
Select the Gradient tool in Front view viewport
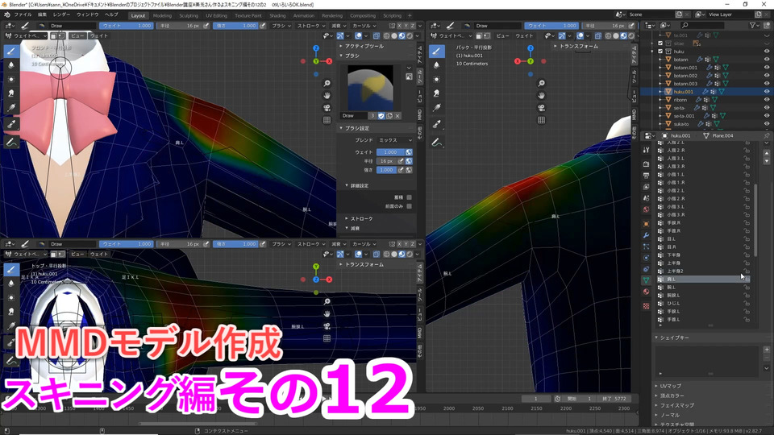pyautogui.click(x=11, y=108)
